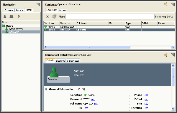Select the Users root node in tree
Viewport: 177px width, 113px height.
point(9,26)
